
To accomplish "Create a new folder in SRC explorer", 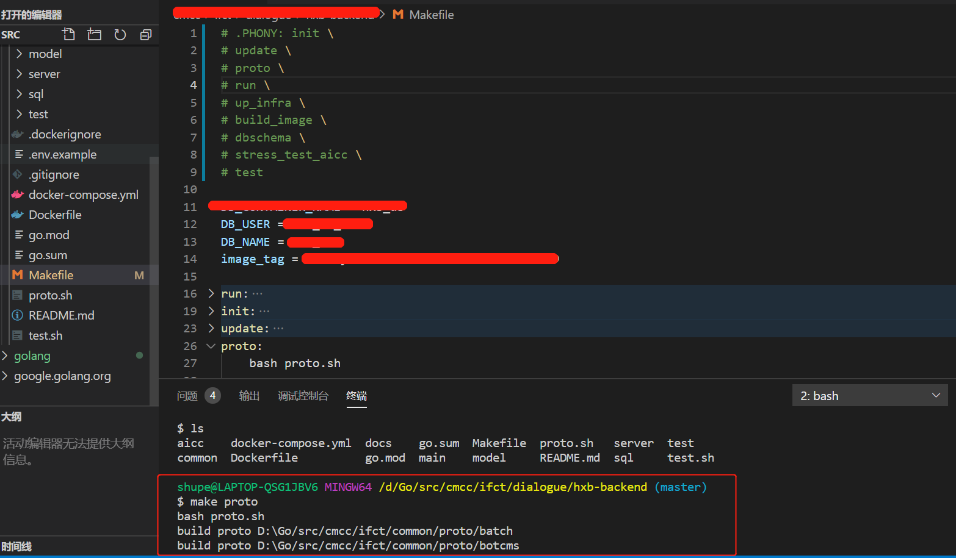I will [95, 34].
